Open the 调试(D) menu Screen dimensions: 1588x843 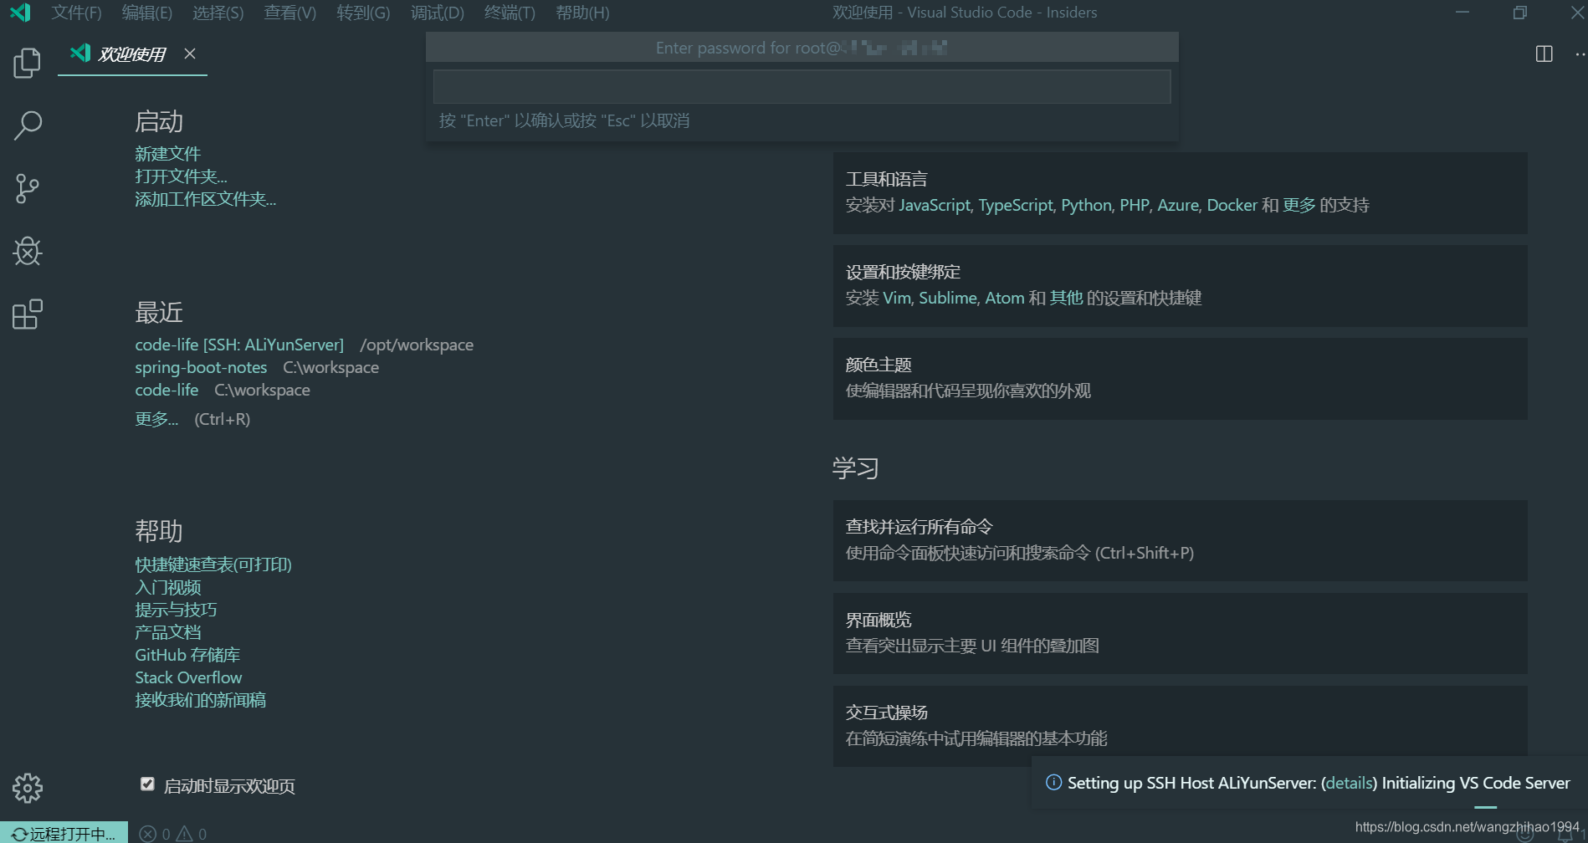437,13
